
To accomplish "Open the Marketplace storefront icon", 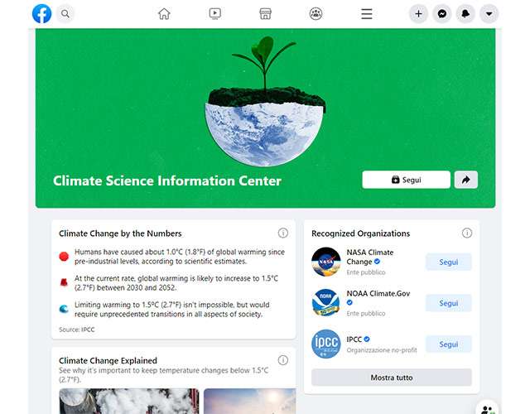I will [x=265, y=14].
